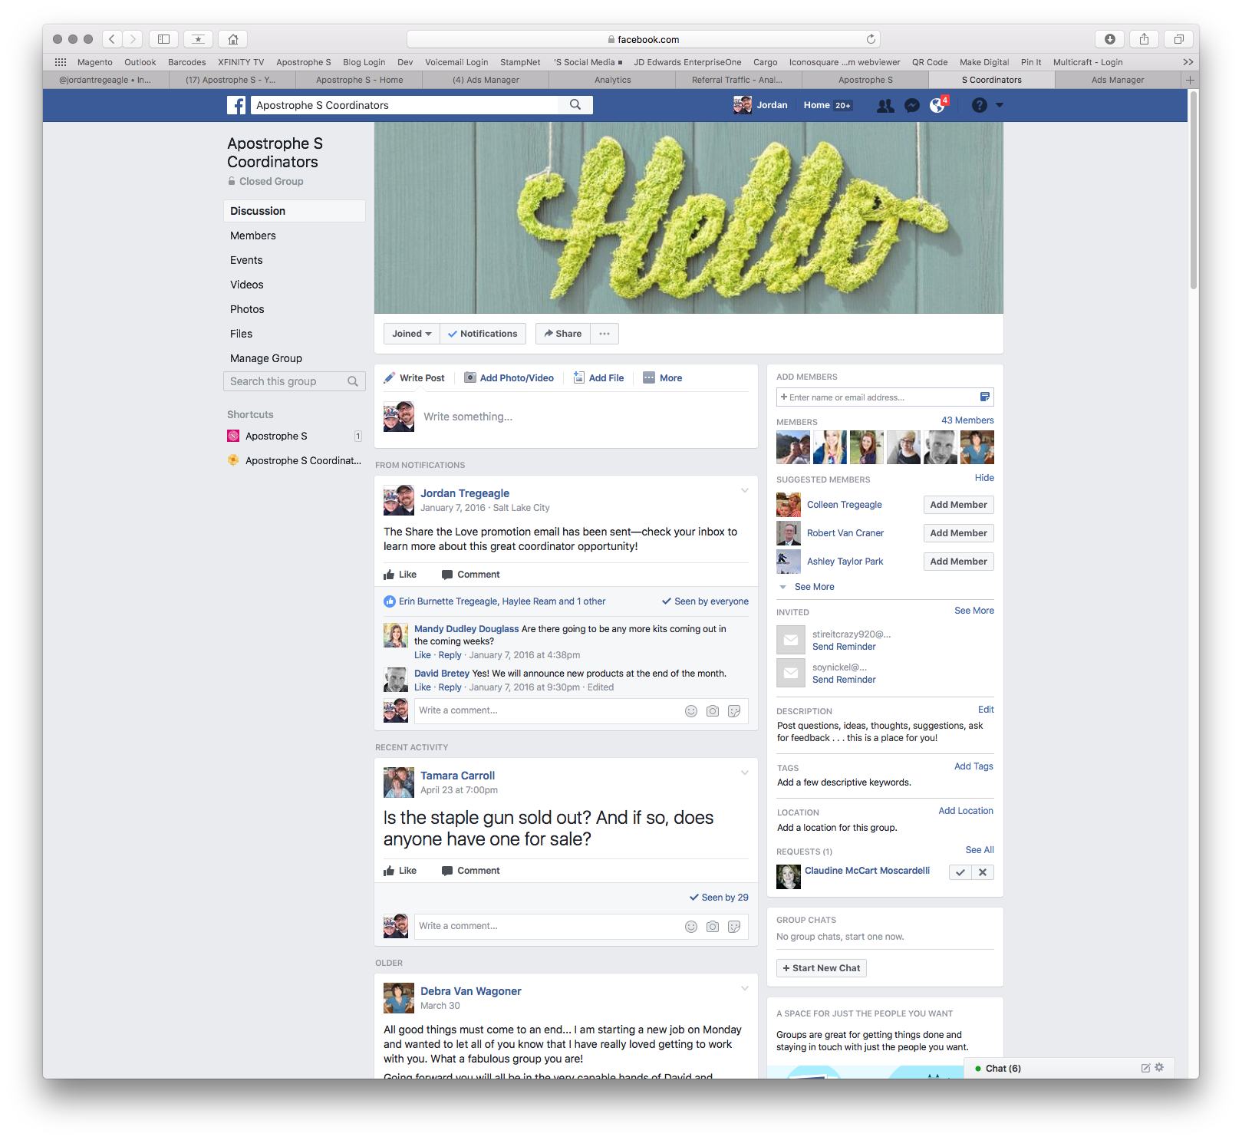Viewport: 1242px width, 1140px height.
Task: Send Reminder to soynickel invite
Action: coord(844,680)
